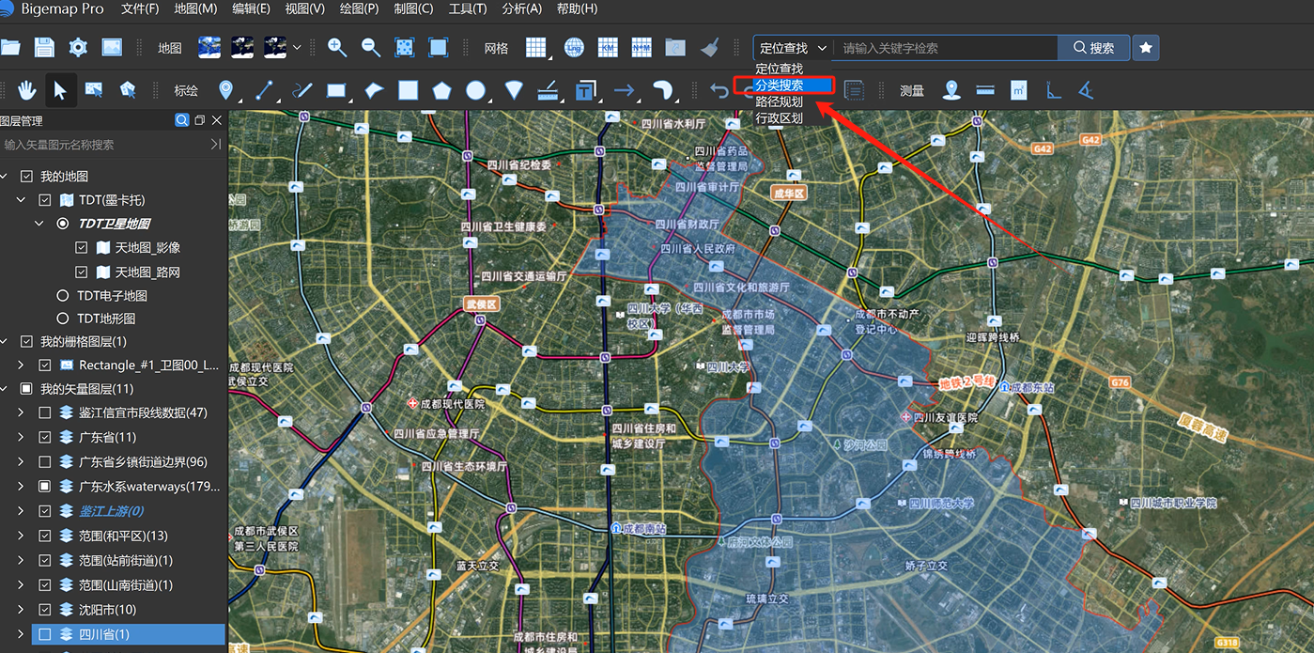Viewport: 1314px width, 653px height.
Task: Select the first map source thumbnail
Action: tap(209, 47)
